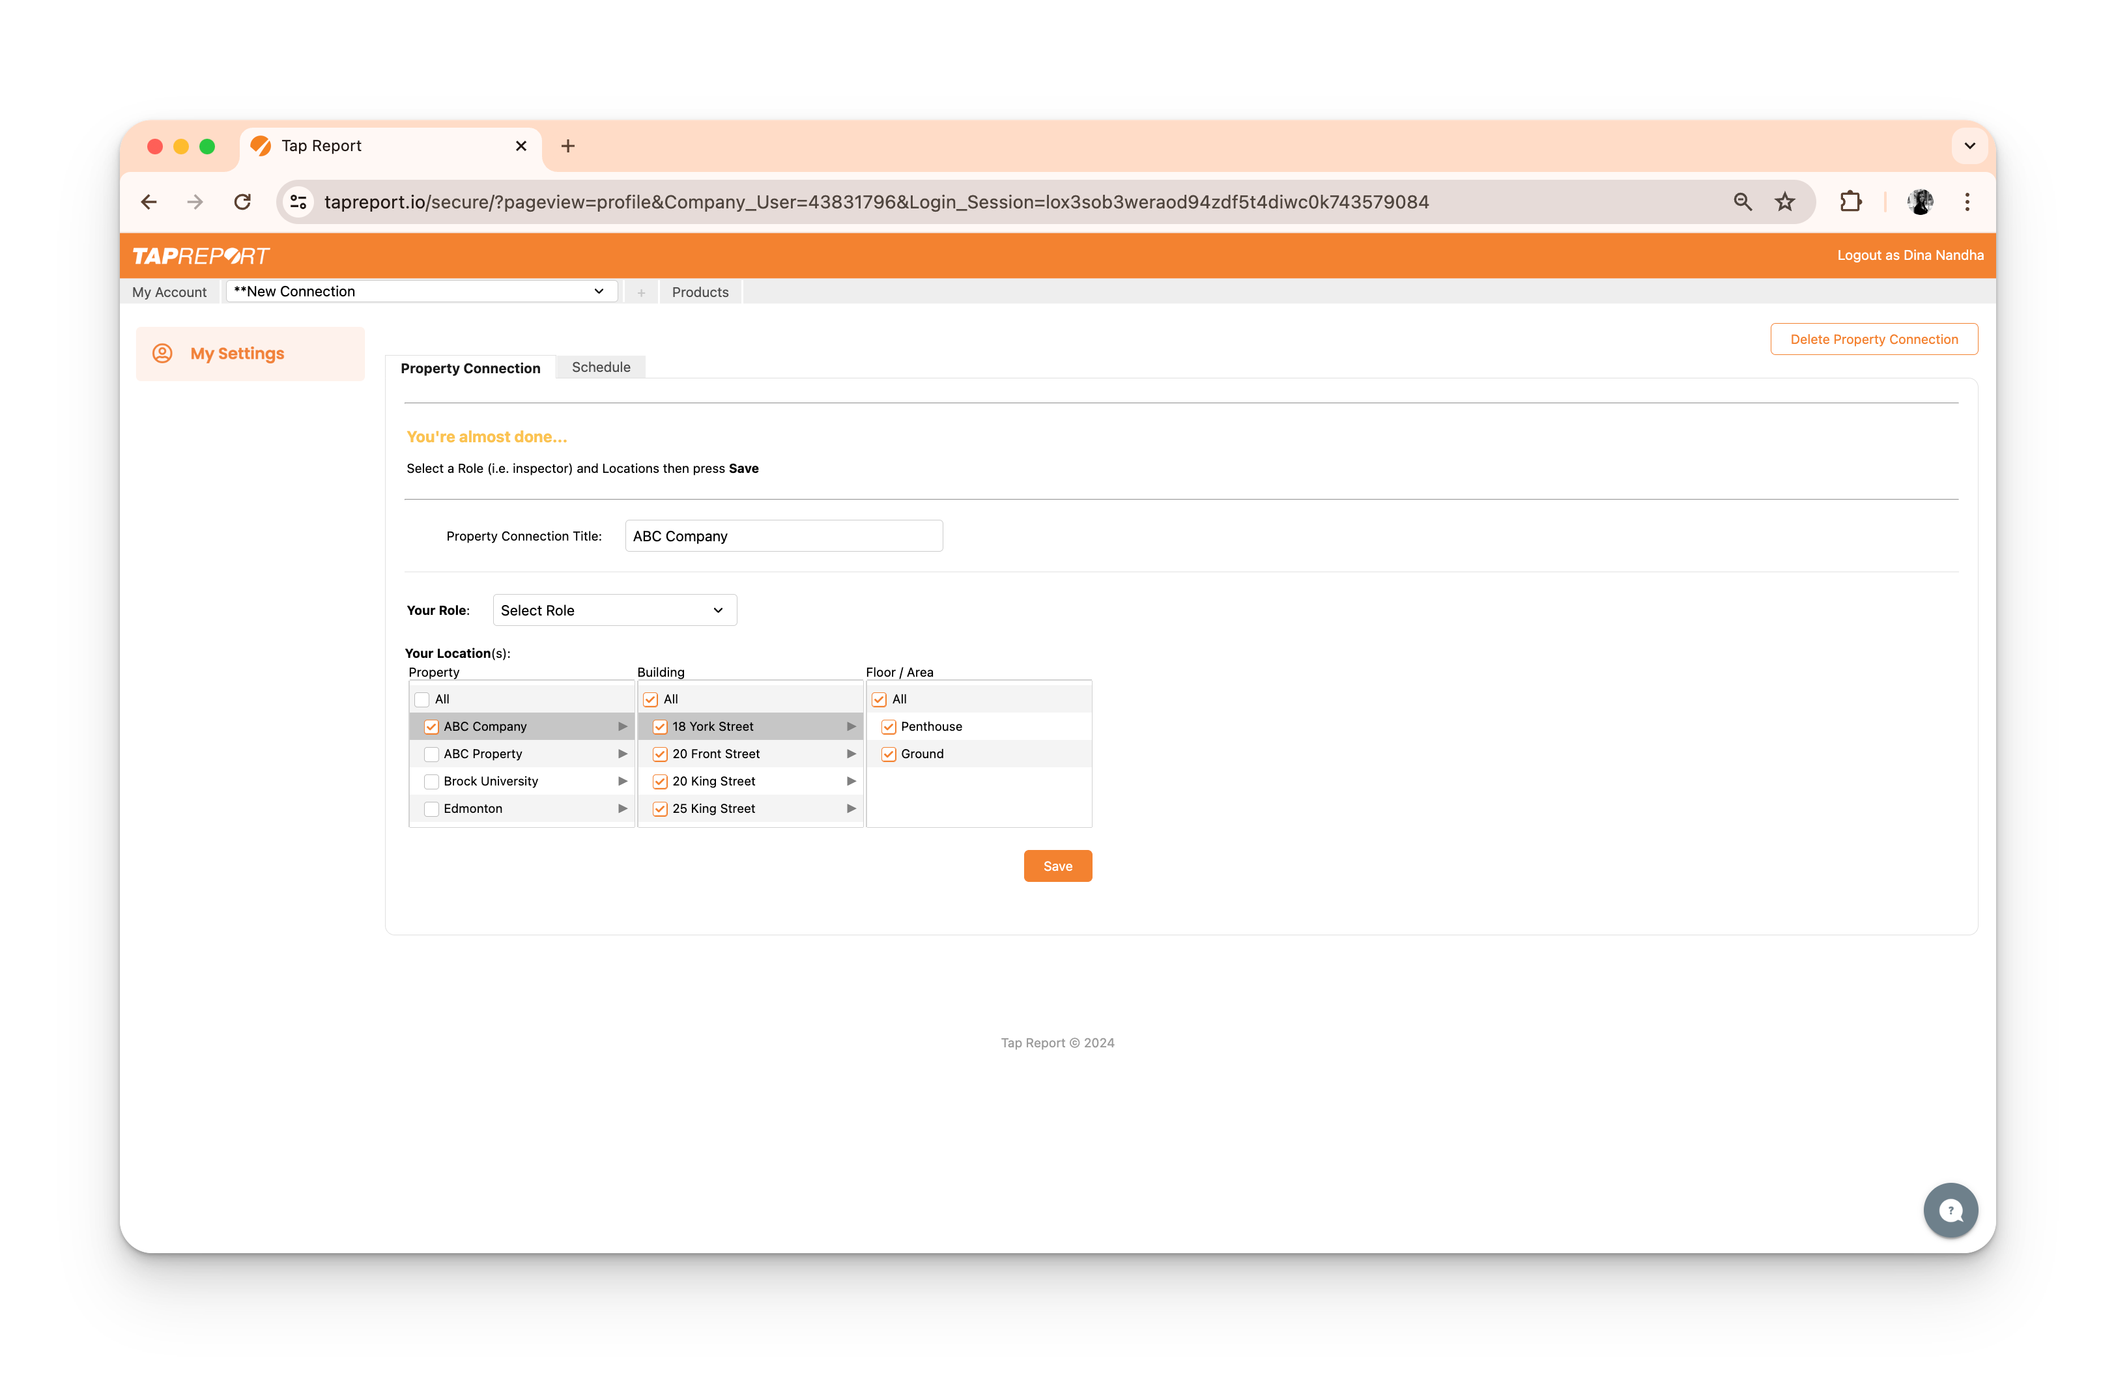Click Delete Property Connection button
The image size is (2116, 1373).
tap(1873, 339)
